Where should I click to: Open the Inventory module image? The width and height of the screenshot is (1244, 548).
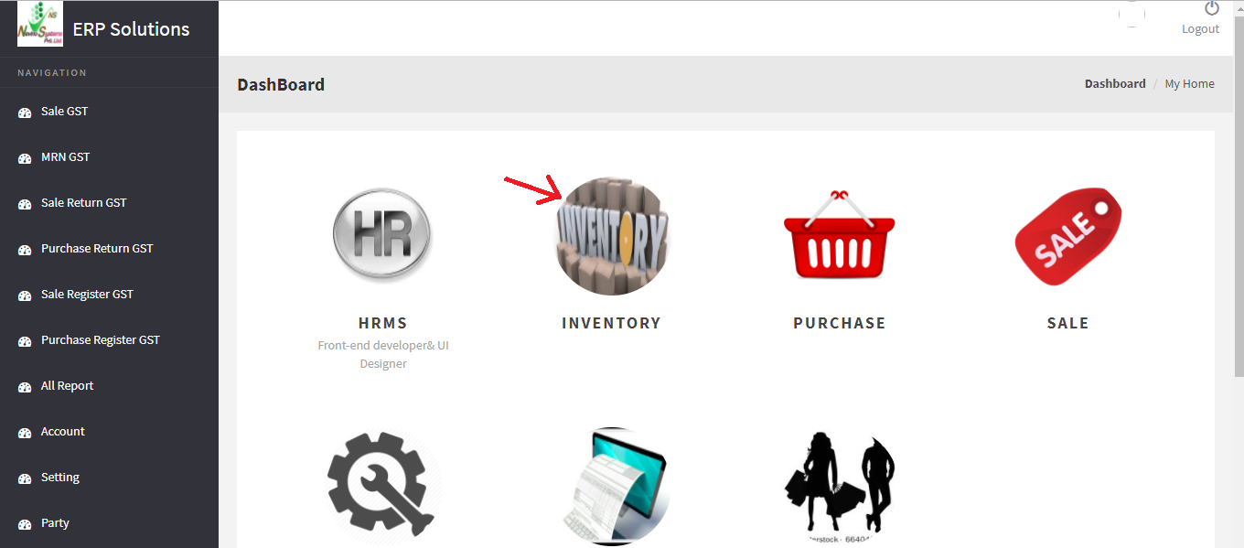click(x=612, y=236)
